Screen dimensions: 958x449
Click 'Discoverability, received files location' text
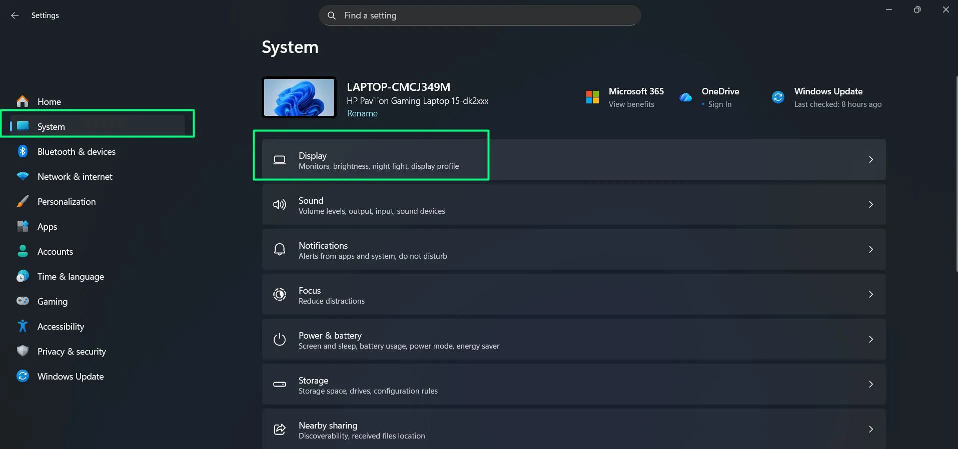(x=362, y=436)
